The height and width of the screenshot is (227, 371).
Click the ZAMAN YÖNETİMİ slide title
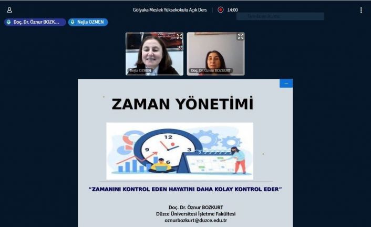point(182,104)
